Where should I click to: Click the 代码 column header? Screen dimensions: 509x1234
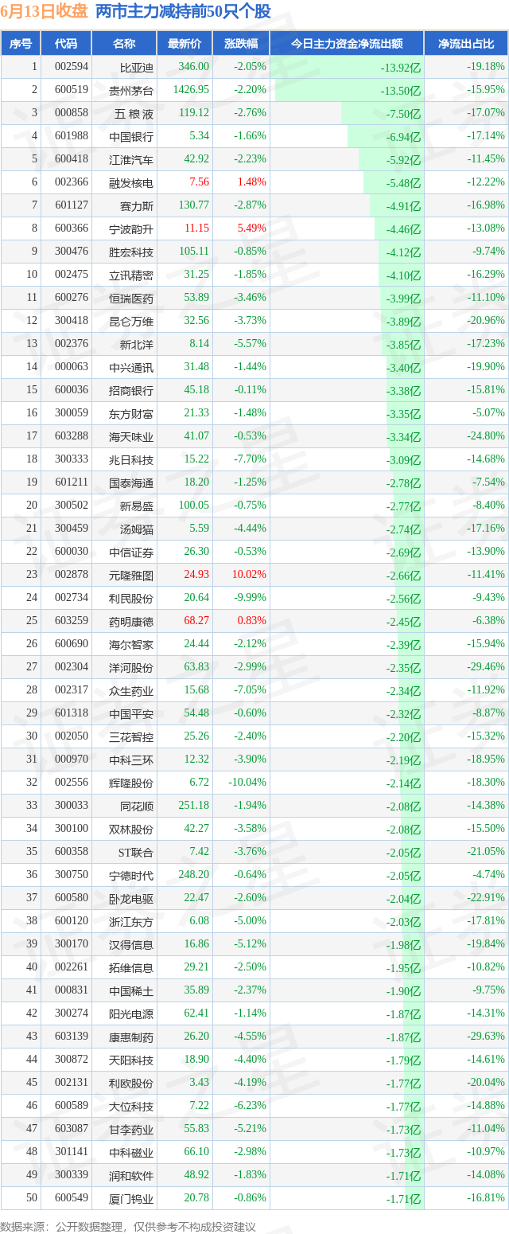coord(66,44)
